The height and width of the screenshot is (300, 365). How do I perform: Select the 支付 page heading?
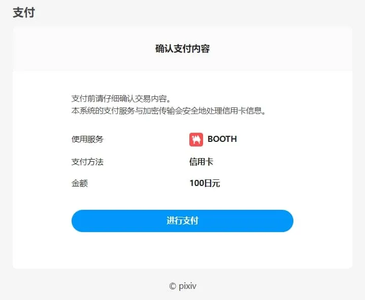(x=24, y=12)
